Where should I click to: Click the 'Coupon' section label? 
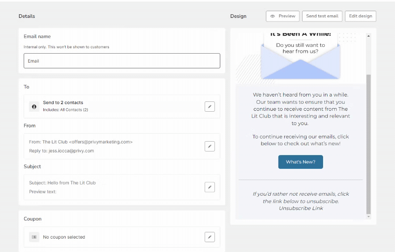[x=33, y=219]
